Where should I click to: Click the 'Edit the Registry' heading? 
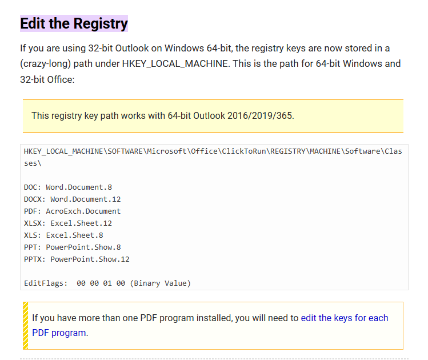pos(74,23)
